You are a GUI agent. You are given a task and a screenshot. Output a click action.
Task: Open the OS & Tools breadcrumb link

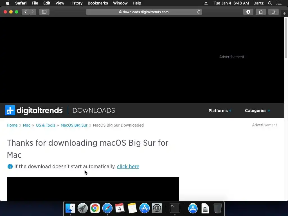coord(46,125)
